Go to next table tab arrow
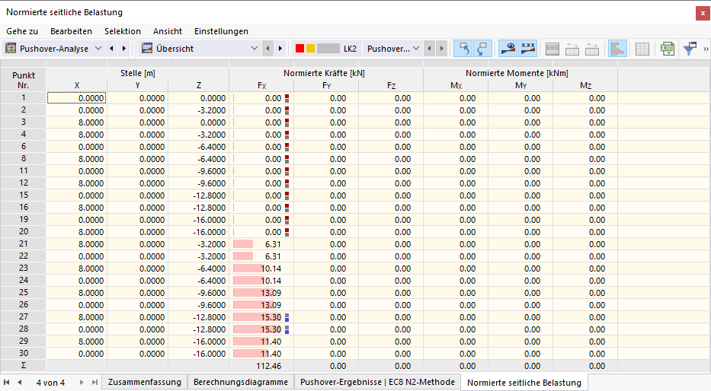 [82, 383]
